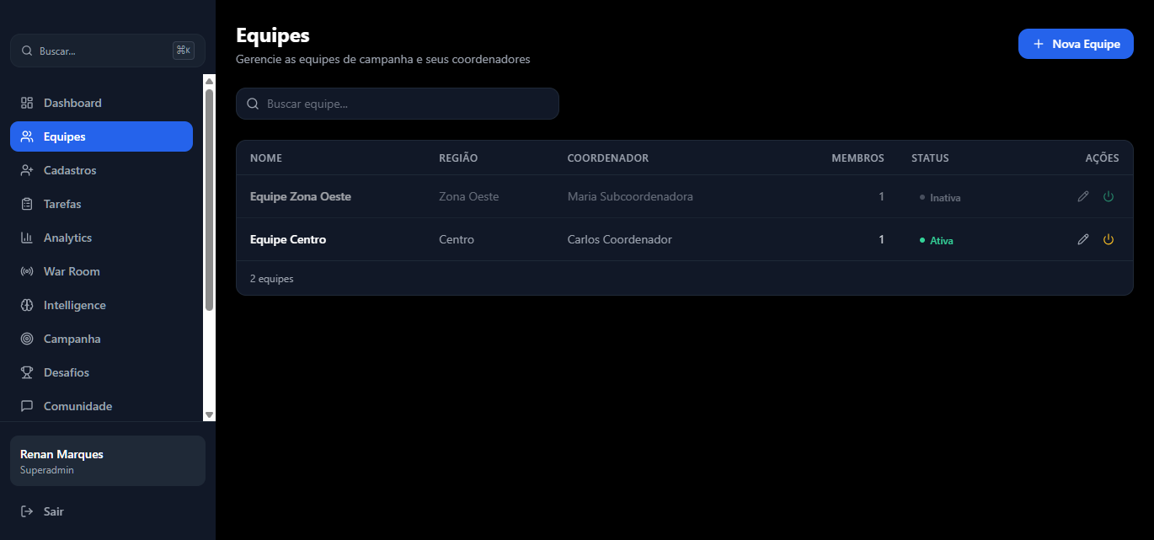Deactivate Equipe Centro using power icon

(1109, 239)
